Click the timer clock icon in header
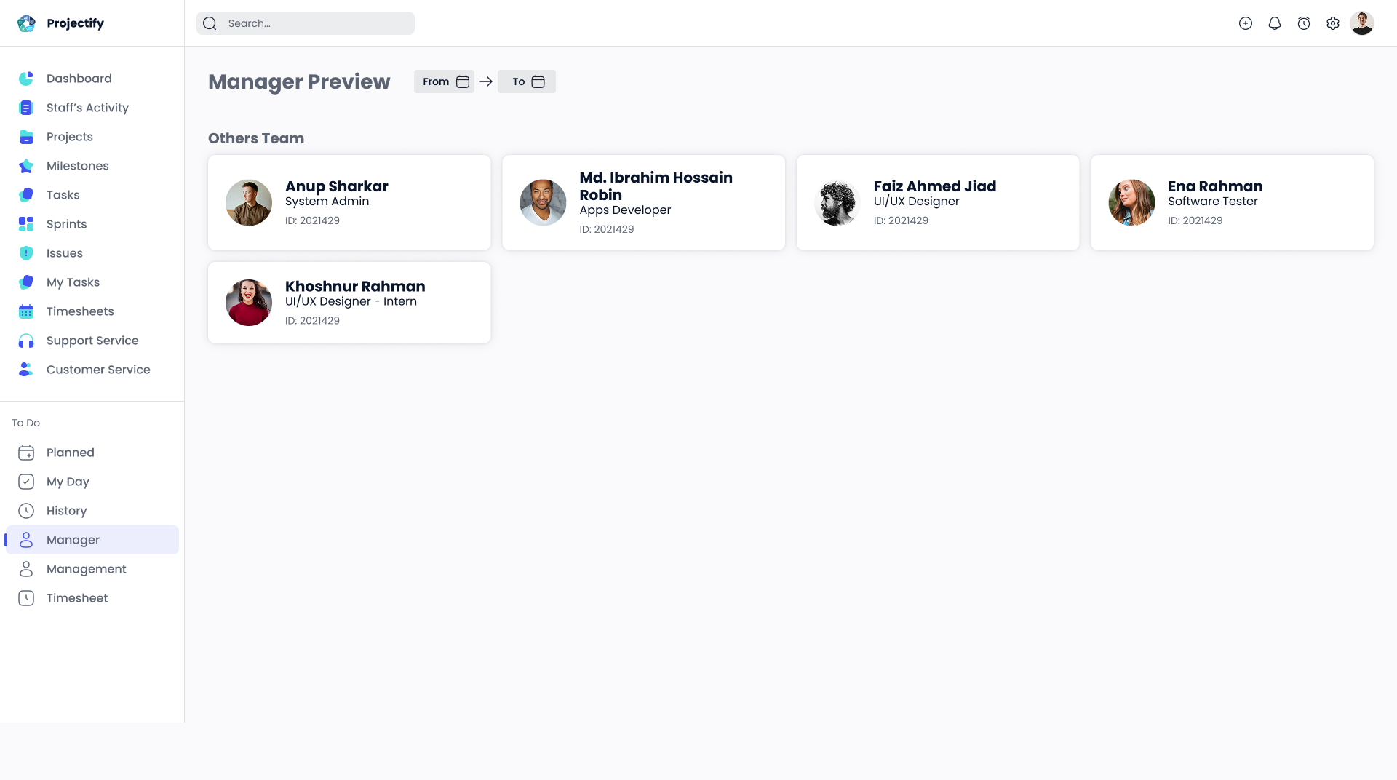The image size is (1397, 780). (1304, 23)
